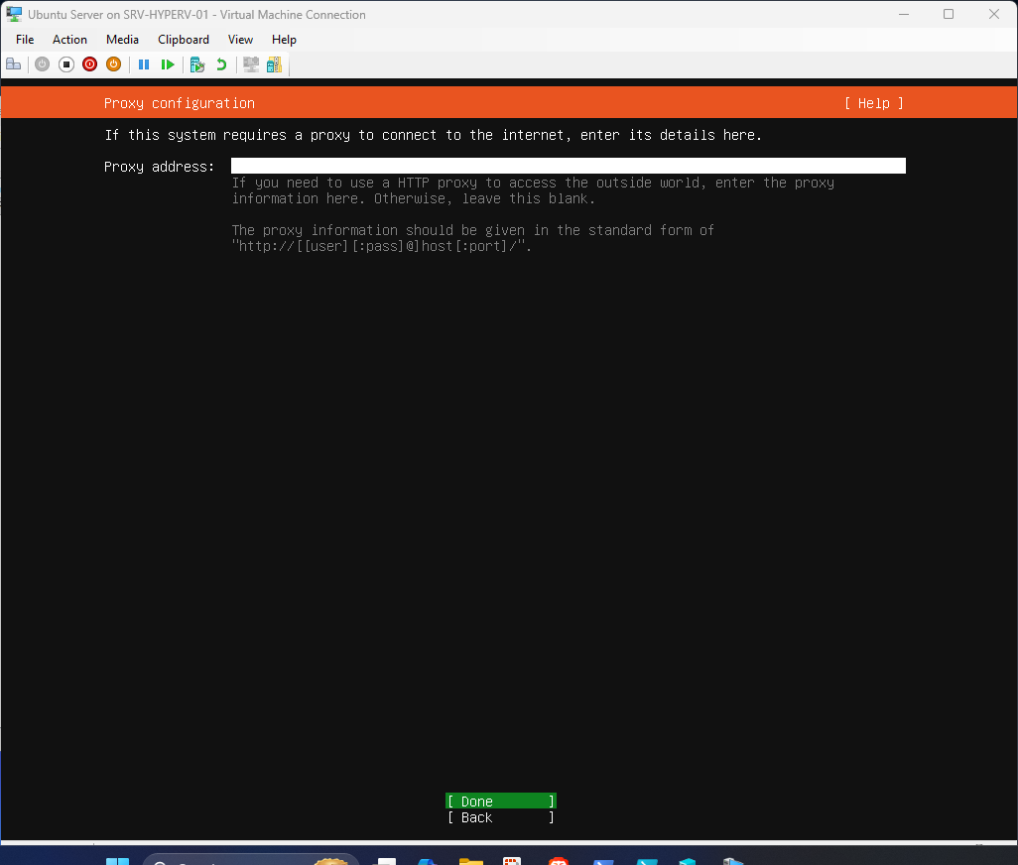Screen dimensions: 1018x865
Task: Send Ctrl+Alt+Delete to the virtual machine
Action: coord(14,63)
